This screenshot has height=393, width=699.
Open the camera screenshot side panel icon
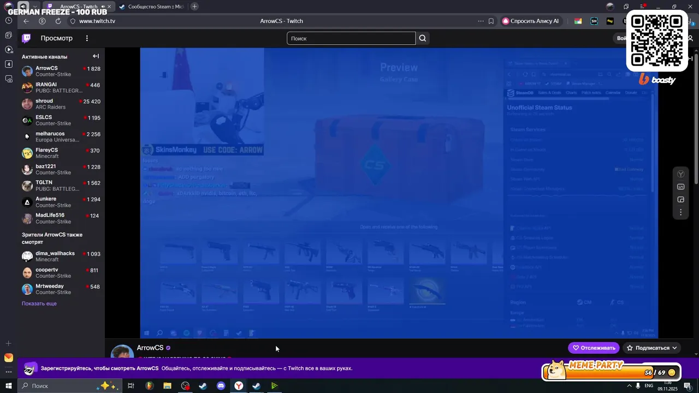click(x=9, y=79)
